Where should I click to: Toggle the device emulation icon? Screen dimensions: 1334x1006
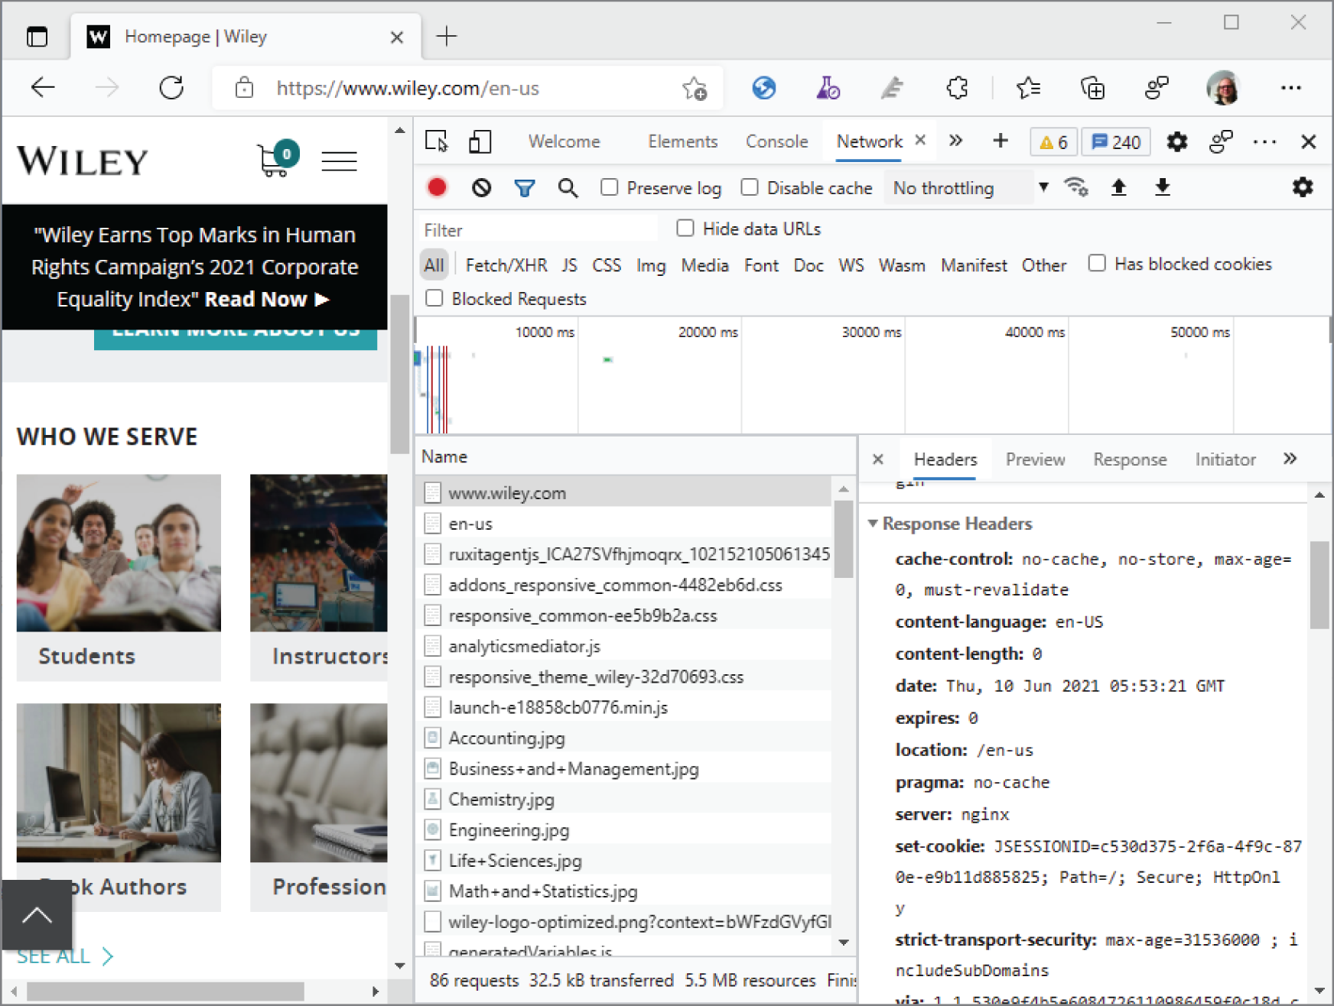coord(480,141)
